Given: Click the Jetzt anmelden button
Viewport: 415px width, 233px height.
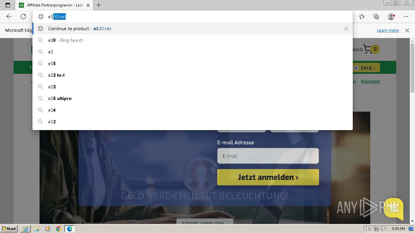Looking at the screenshot, I should click(x=268, y=177).
